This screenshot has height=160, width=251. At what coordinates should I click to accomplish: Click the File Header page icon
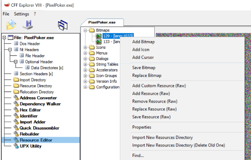pos(21,55)
